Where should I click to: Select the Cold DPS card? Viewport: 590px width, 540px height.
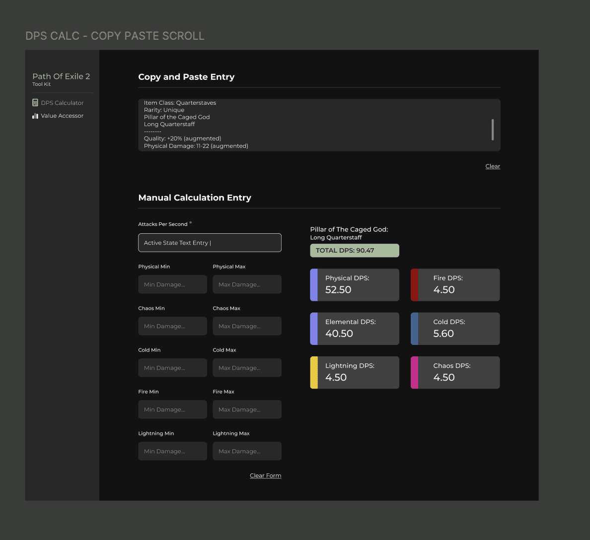455,329
